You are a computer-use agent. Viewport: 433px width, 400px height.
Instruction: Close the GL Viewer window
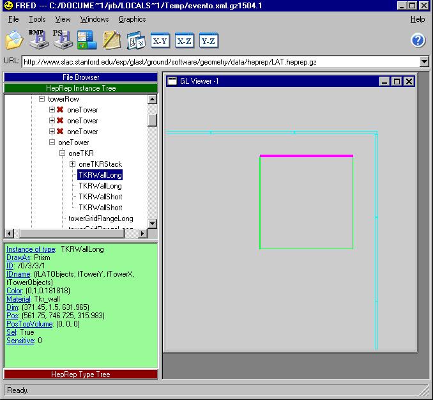click(409, 81)
